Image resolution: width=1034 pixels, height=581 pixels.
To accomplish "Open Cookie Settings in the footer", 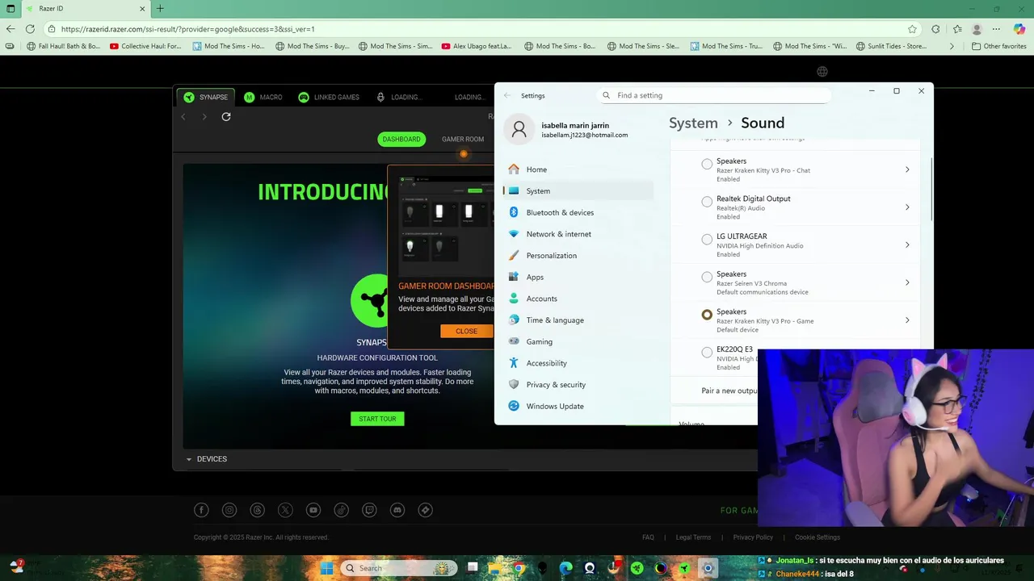I will coord(818,537).
